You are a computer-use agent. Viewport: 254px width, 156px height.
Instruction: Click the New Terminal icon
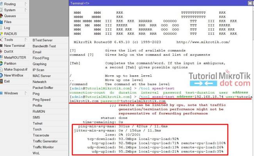pos(1,46)
